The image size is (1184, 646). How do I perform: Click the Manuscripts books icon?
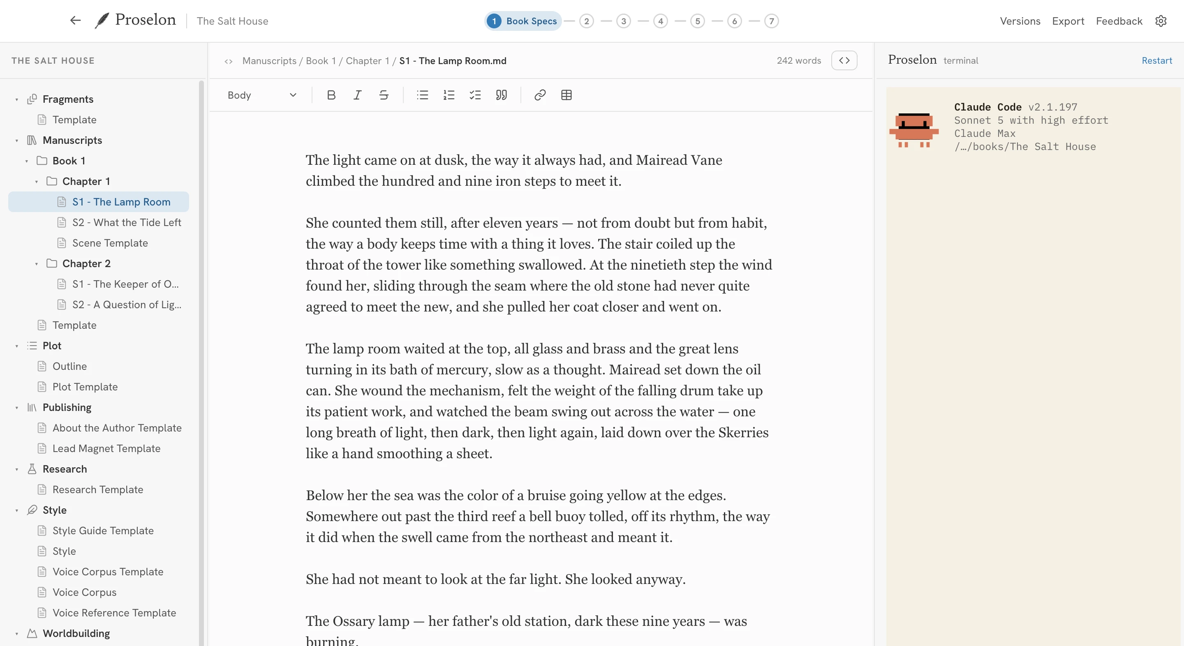[x=32, y=140]
